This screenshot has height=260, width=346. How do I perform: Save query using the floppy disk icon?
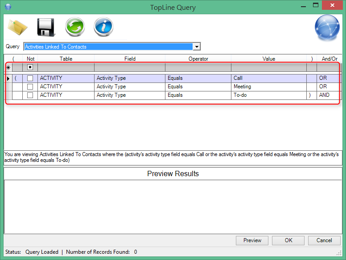point(46,27)
